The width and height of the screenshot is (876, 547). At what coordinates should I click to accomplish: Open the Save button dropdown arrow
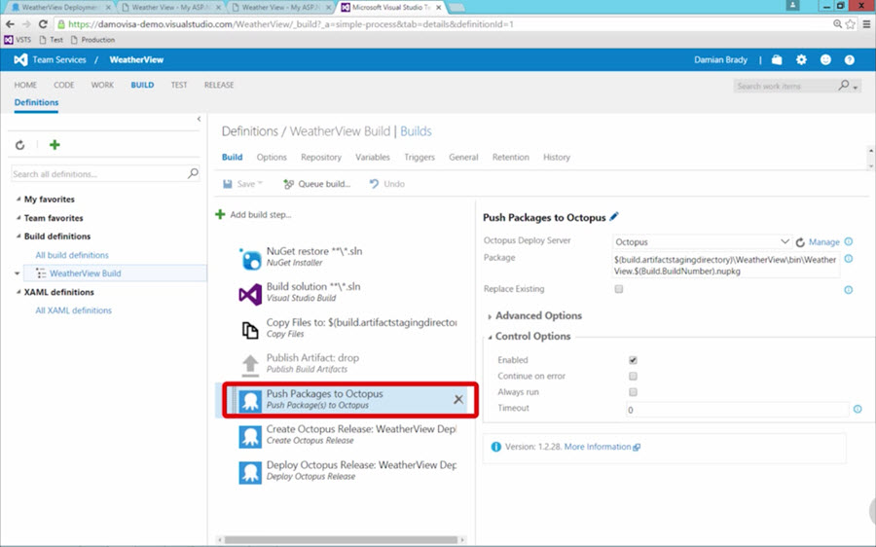pyautogui.click(x=260, y=184)
